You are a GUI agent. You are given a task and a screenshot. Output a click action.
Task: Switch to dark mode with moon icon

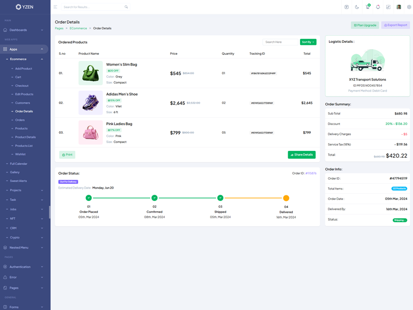(x=357, y=7)
